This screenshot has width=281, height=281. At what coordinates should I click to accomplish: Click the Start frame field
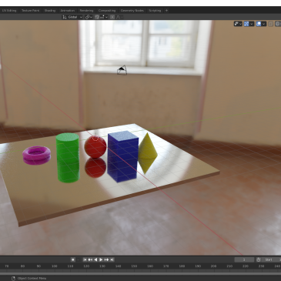(271, 259)
